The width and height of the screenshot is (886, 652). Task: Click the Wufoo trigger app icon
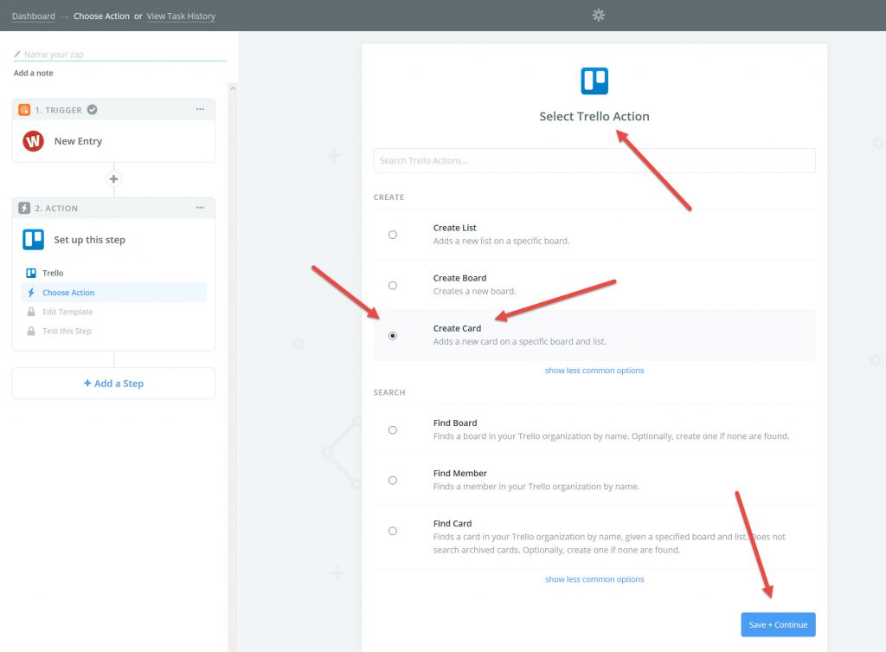(34, 141)
